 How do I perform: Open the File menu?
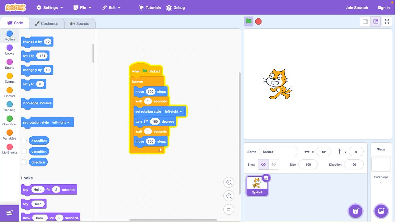point(82,7)
